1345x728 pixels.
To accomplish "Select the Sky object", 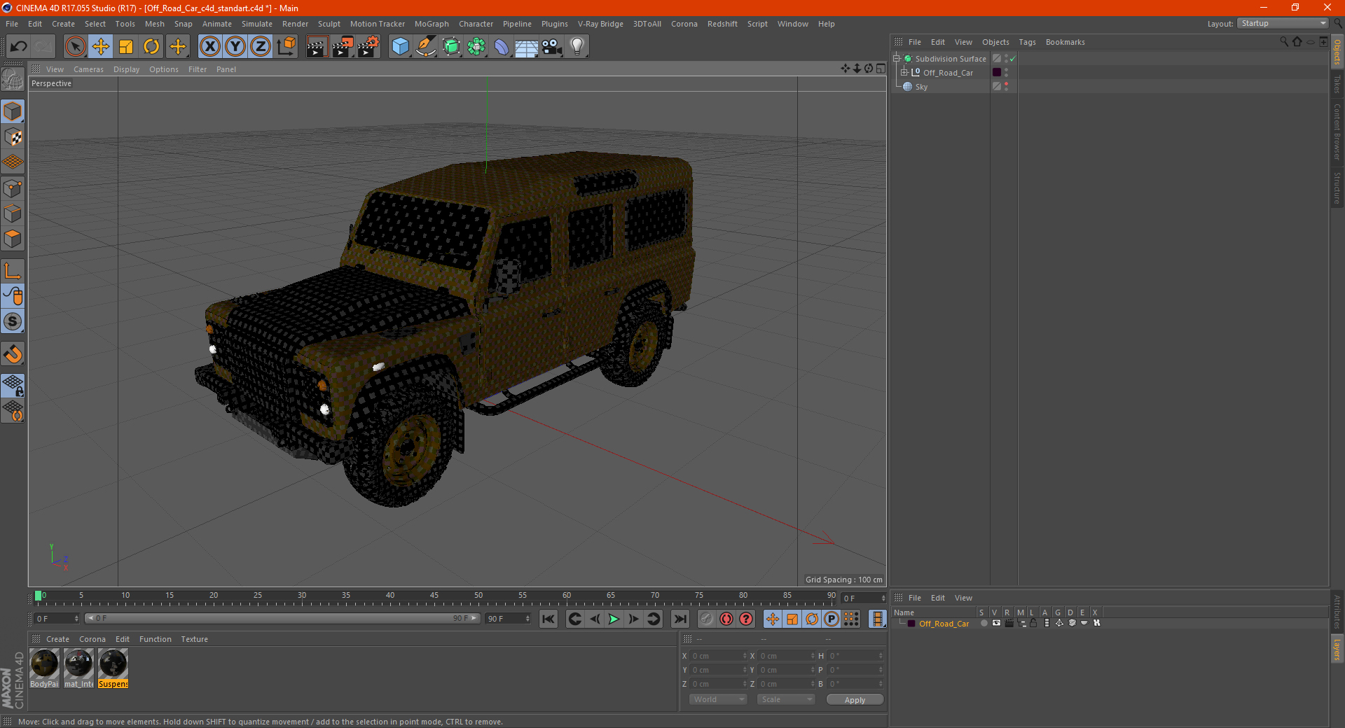I will click(x=921, y=87).
